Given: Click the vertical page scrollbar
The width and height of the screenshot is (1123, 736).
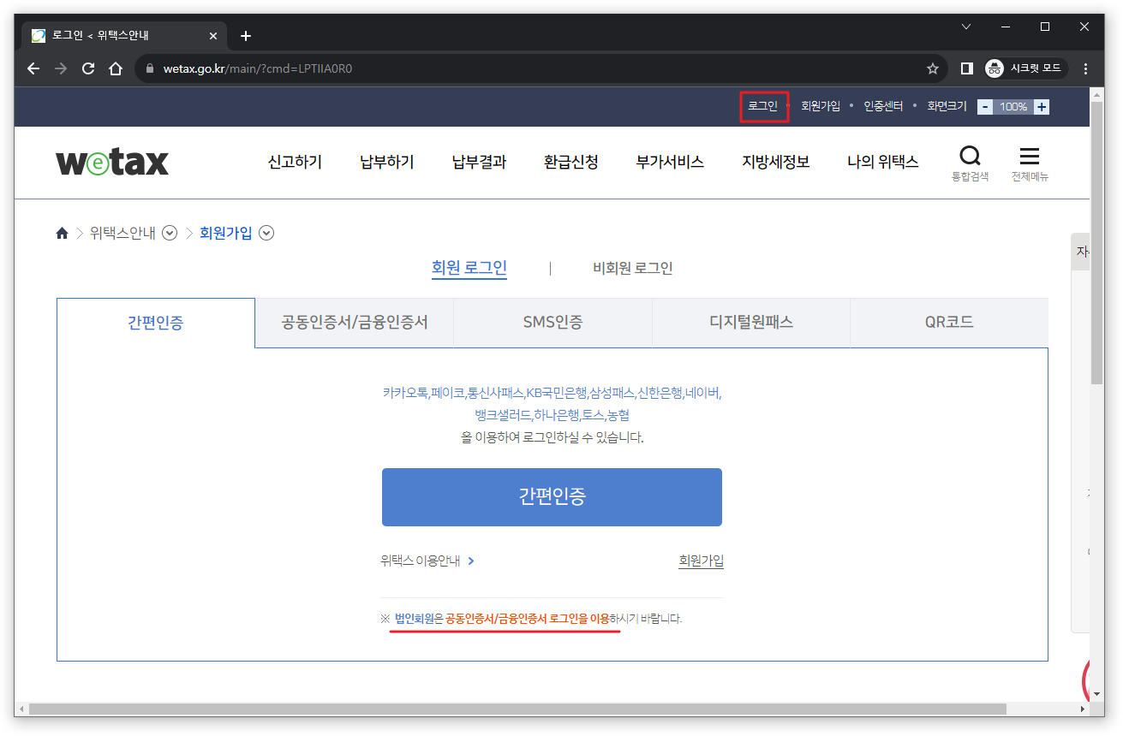Looking at the screenshot, I should click(x=1097, y=244).
